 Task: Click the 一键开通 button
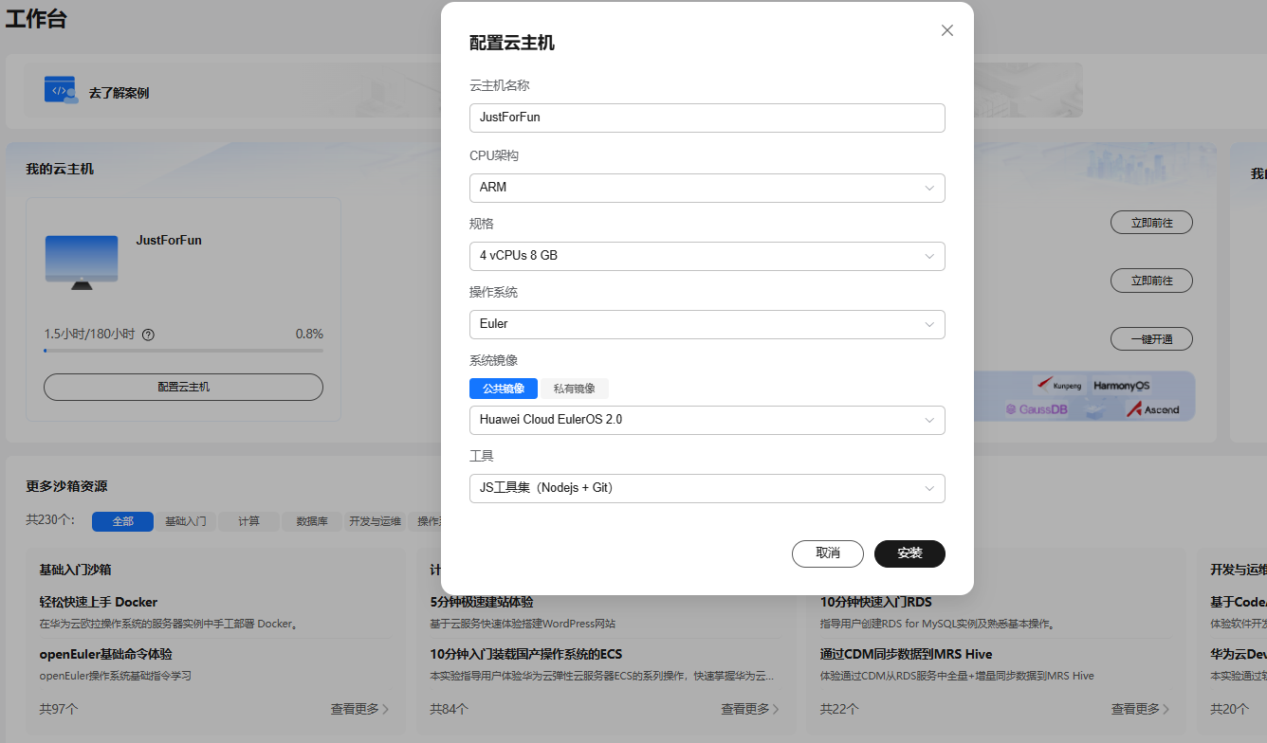pyautogui.click(x=1151, y=338)
